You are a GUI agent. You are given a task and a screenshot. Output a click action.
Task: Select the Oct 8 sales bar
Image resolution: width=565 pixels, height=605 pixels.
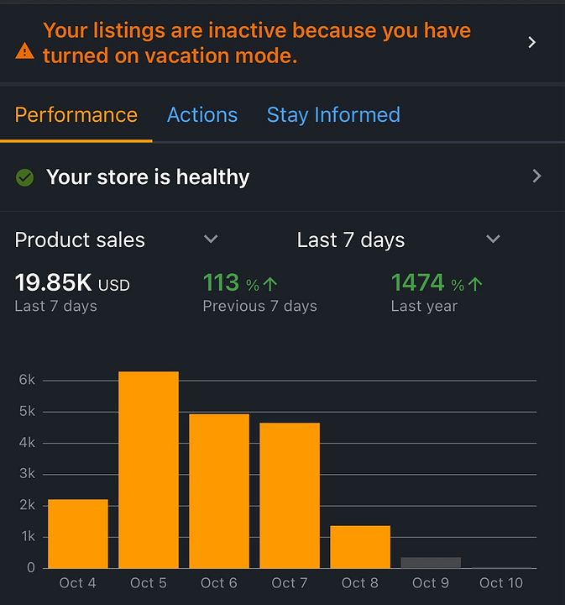pos(360,547)
